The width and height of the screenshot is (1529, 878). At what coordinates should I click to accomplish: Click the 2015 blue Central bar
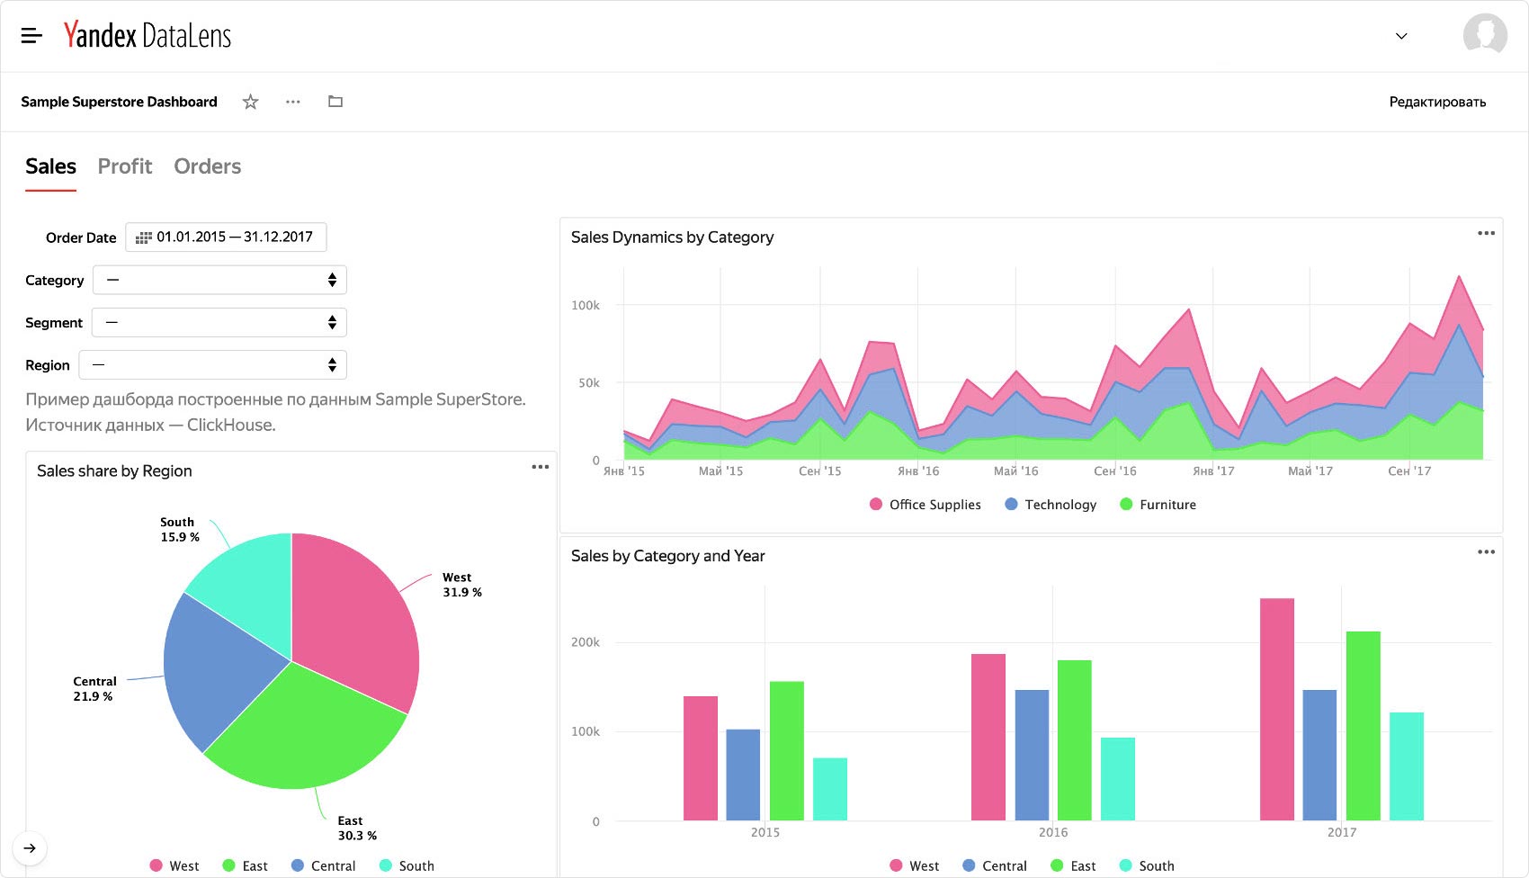[x=743, y=775]
